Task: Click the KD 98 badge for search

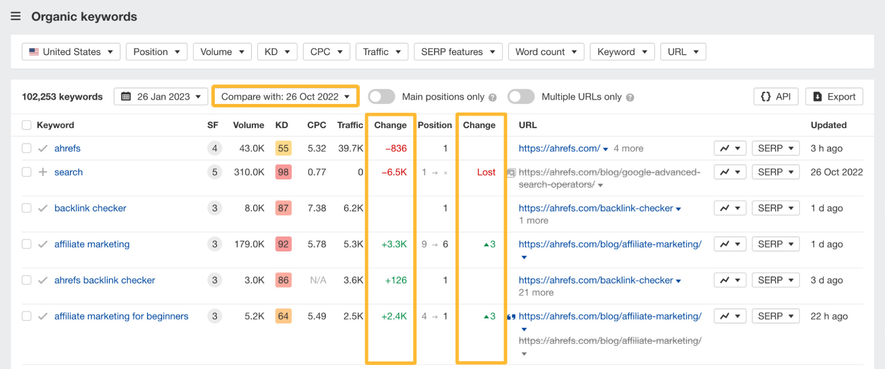Action: (283, 172)
